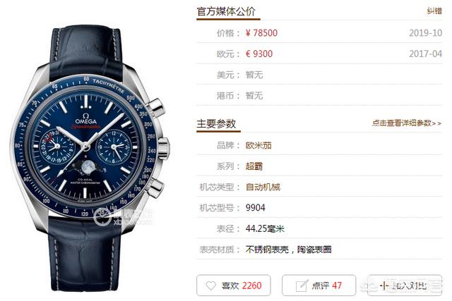The image size is (452, 301).
Task: Open the 欧米茄 brand link
Action: (258, 145)
